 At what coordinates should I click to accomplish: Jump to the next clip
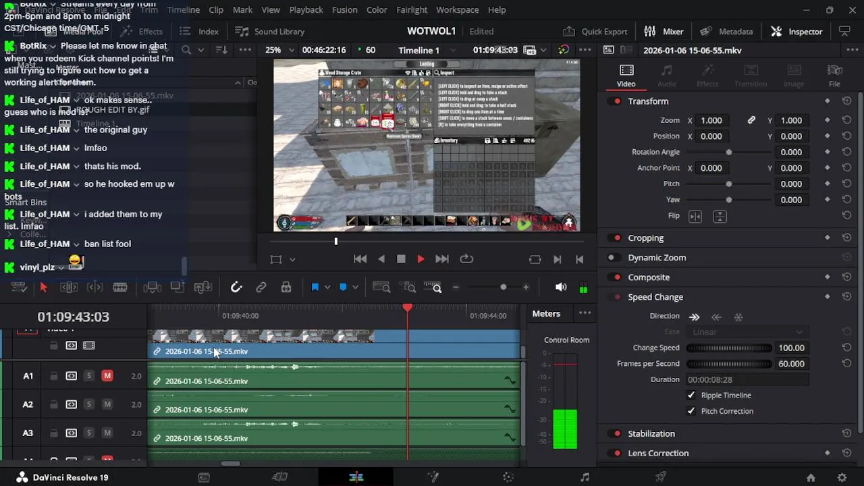442,259
